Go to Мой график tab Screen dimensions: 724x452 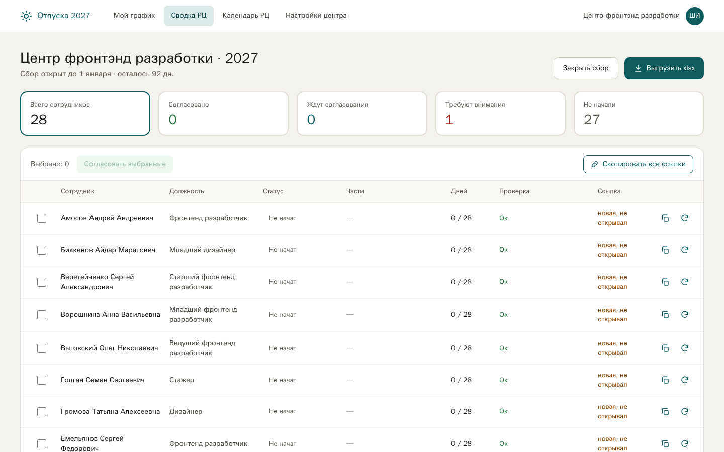pos(134,16)
